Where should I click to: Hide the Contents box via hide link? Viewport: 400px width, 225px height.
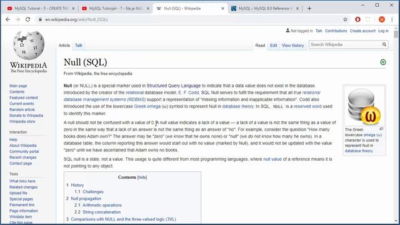[142, 177]
